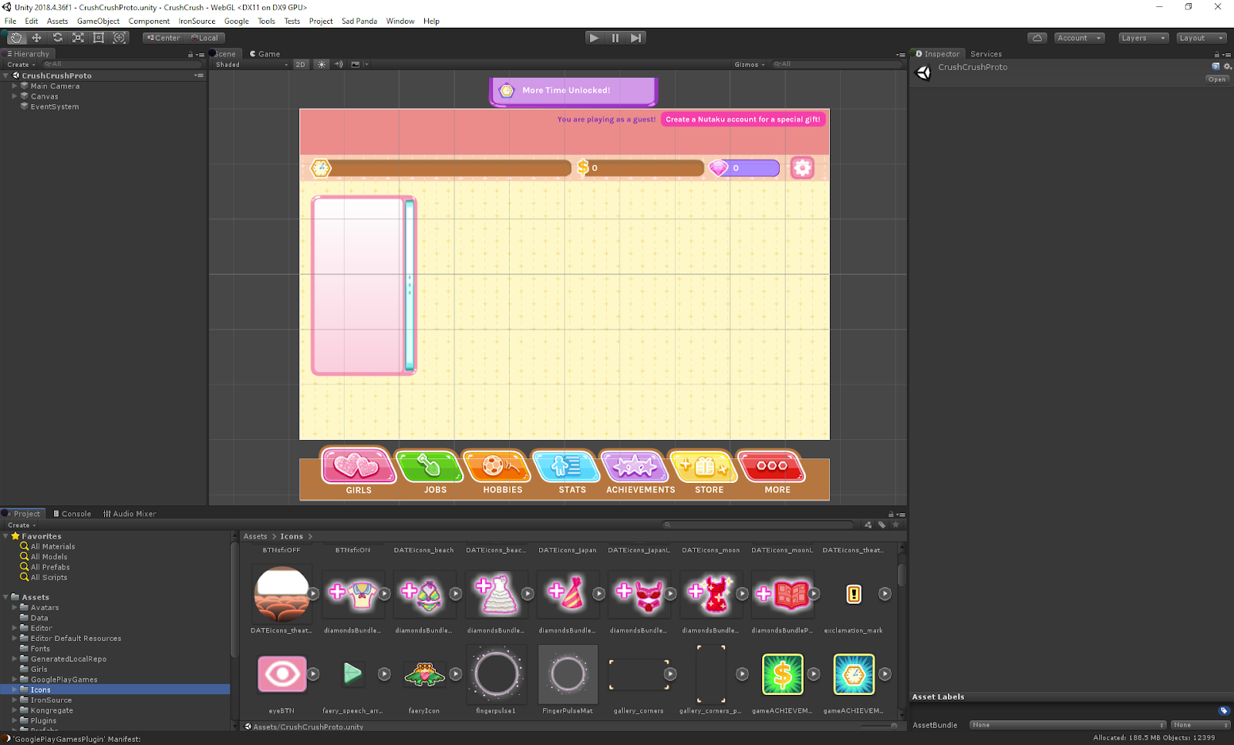Image resolution: width=1234 pixels, height=745 pixels.
Task: Select the Scale tool
Action: tap(78, 38)
